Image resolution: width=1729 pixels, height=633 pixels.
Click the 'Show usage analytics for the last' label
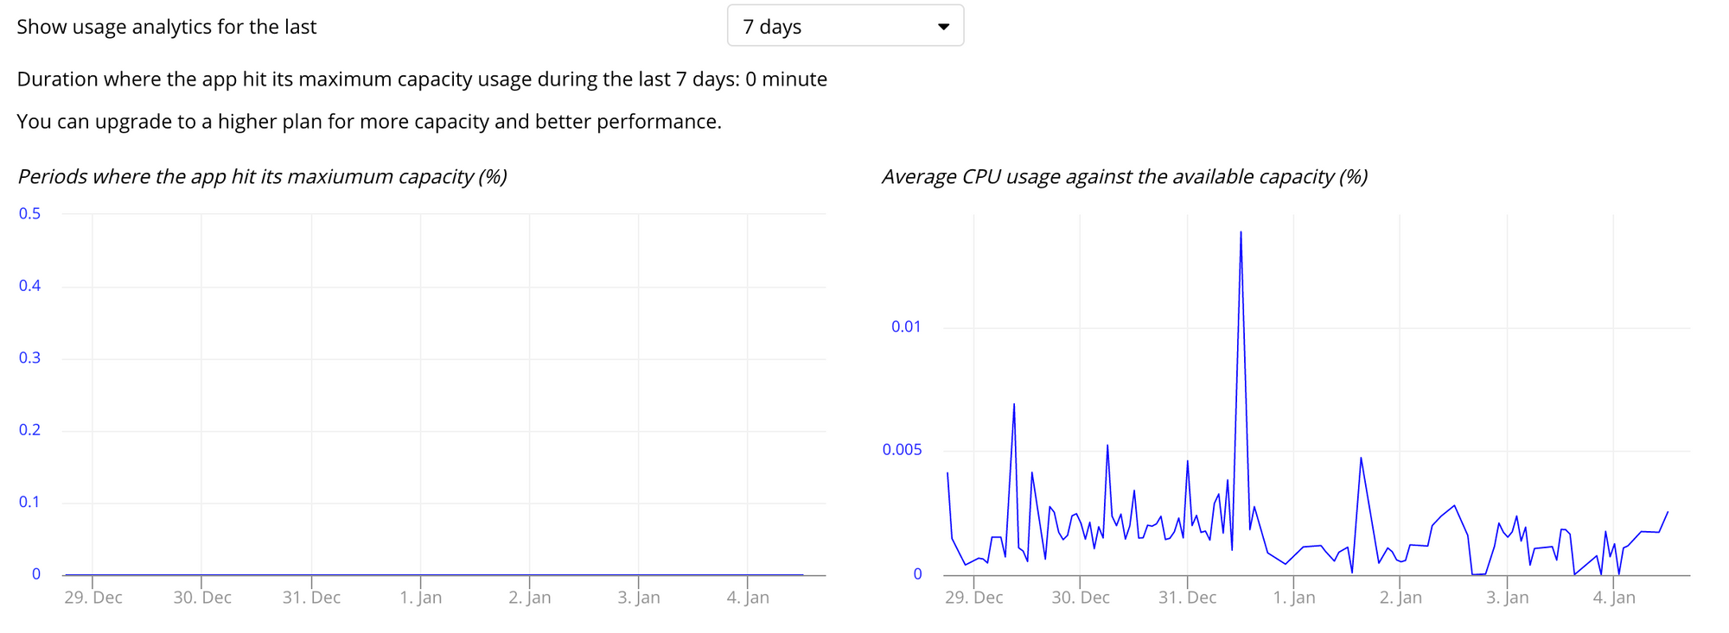click(167, 27)
